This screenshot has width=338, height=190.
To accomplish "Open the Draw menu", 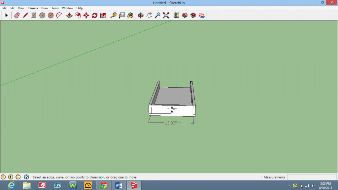I will click(45, 8).
